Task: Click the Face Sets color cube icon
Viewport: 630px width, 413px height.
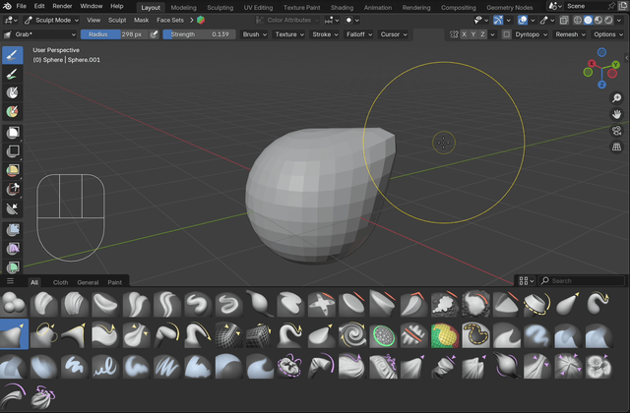Action: [x=201, y=20]
